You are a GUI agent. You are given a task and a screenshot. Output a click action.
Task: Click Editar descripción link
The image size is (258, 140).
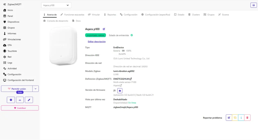[96, 42]
